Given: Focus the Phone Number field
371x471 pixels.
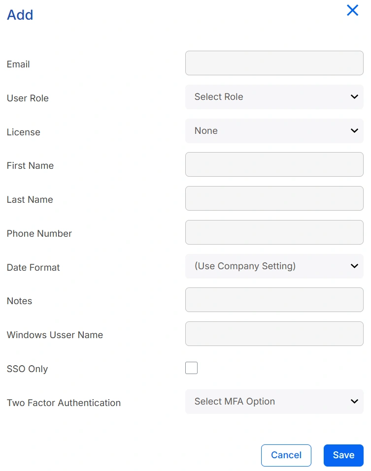Looking at the screenshot, I should [x=274, y=232].
